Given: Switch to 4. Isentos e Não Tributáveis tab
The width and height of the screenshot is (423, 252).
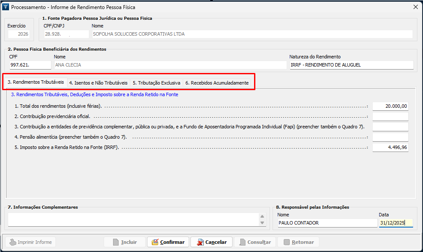Looking at the screenshot, I should (98, 82).
